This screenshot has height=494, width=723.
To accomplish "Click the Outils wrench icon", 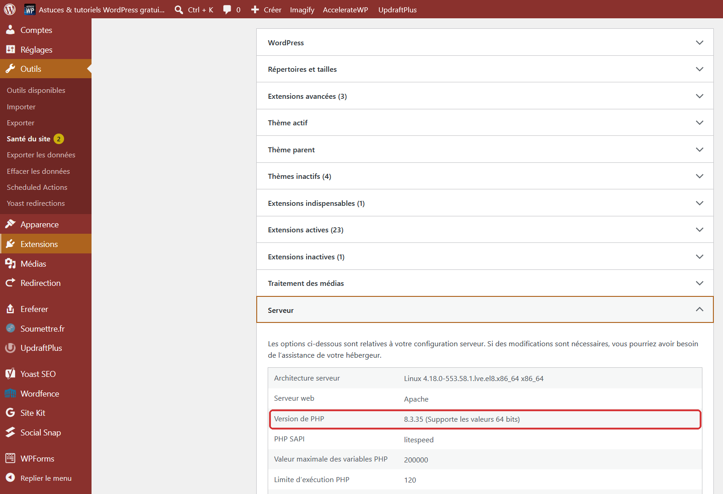I will point(11,69).
